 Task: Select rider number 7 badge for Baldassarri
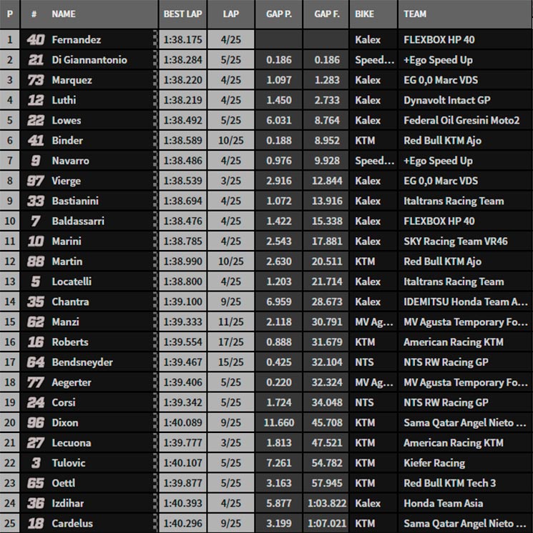pos(36,221)
